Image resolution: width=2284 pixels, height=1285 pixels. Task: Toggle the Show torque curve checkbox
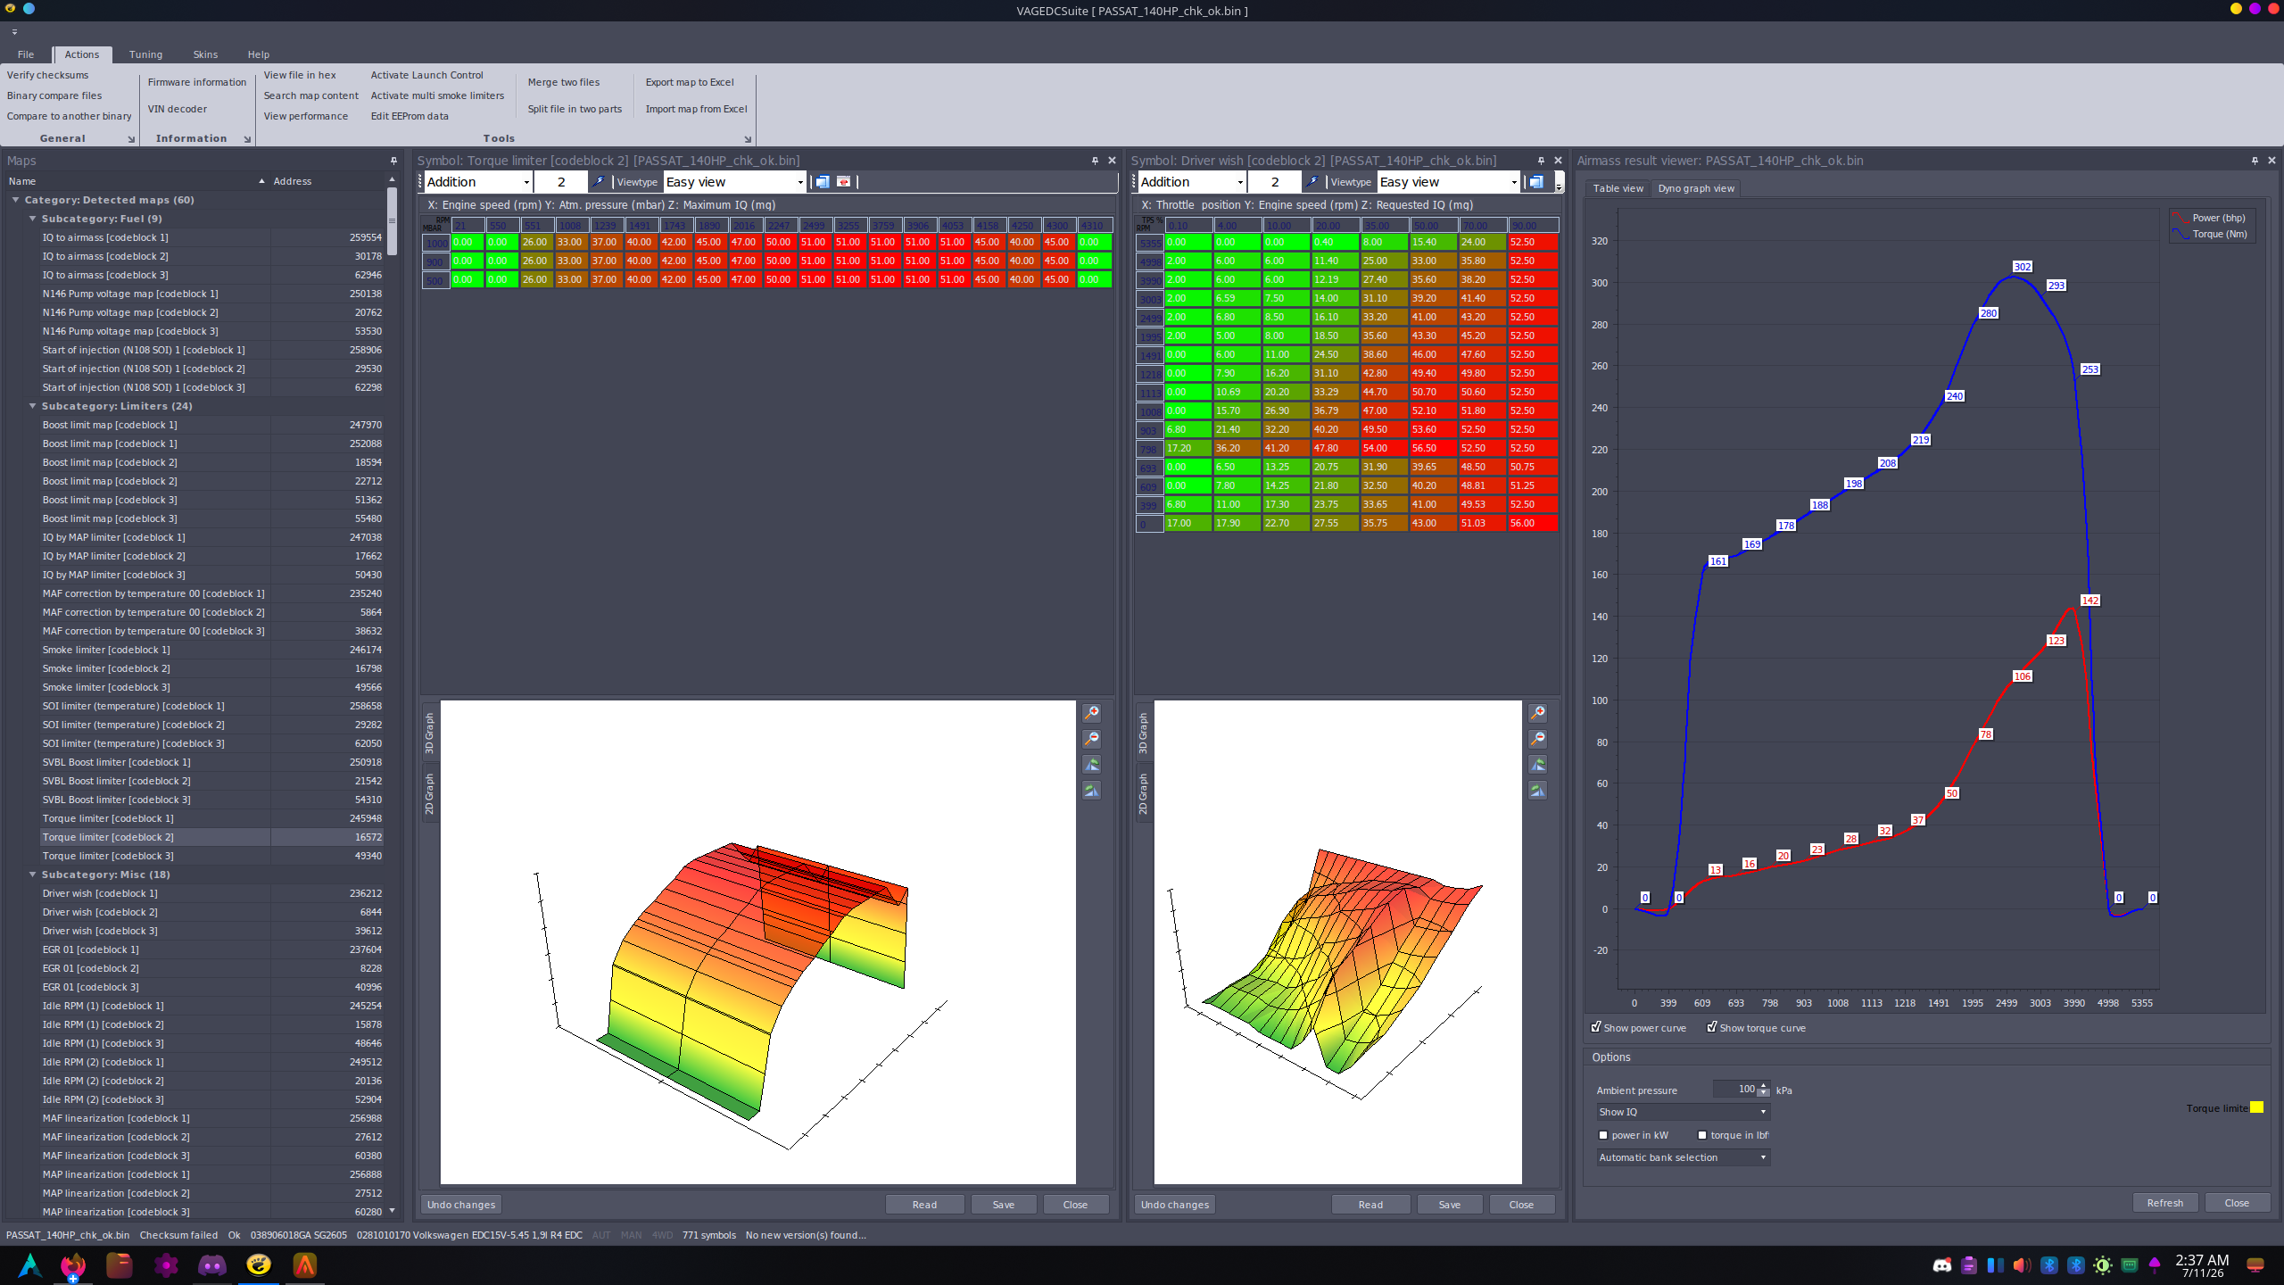[1712, 1027]
